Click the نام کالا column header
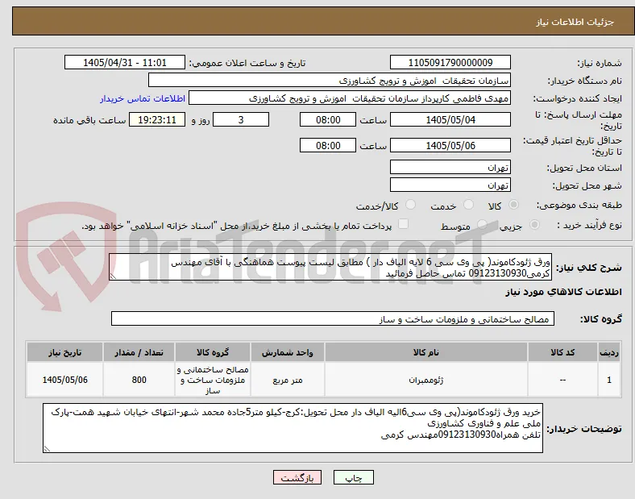Viewport: 635px width, 499px height. click(426, 352)
